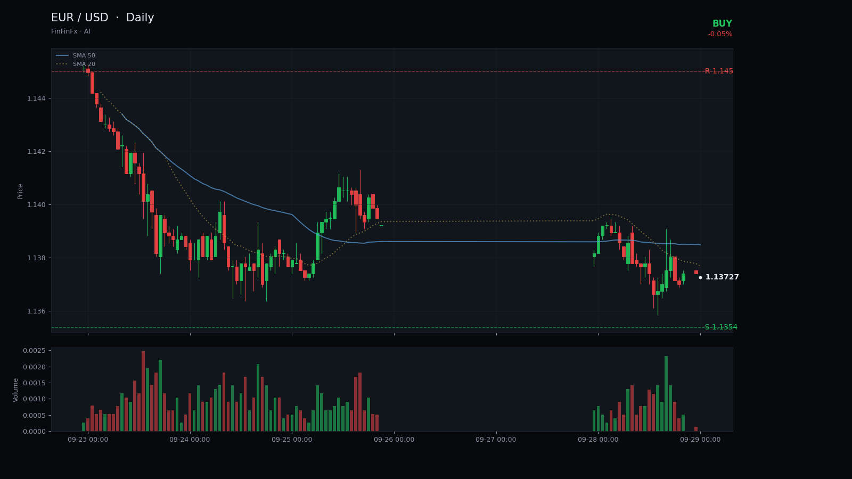Click the 09-27 00:00 date label
The height and width of the screenshot is (479, 852).
496,440
